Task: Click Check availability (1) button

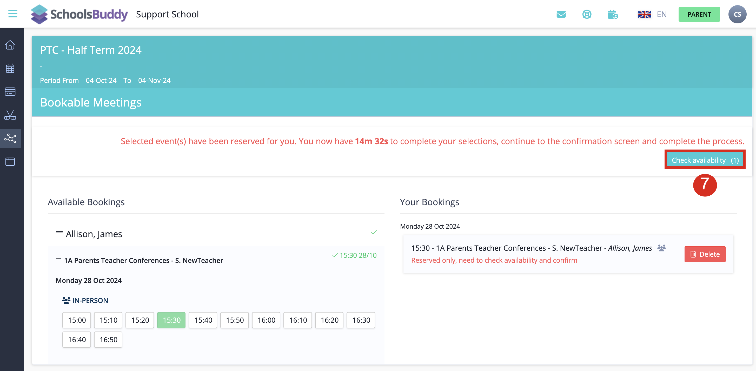Action: 705,160
